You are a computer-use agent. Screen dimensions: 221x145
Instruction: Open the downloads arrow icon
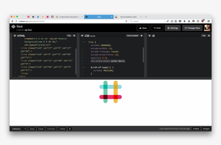pyautogui.click(x=185, y=21)
